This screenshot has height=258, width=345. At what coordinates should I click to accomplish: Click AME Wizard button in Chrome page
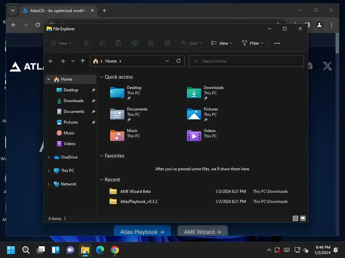click(x=202, y=231)
